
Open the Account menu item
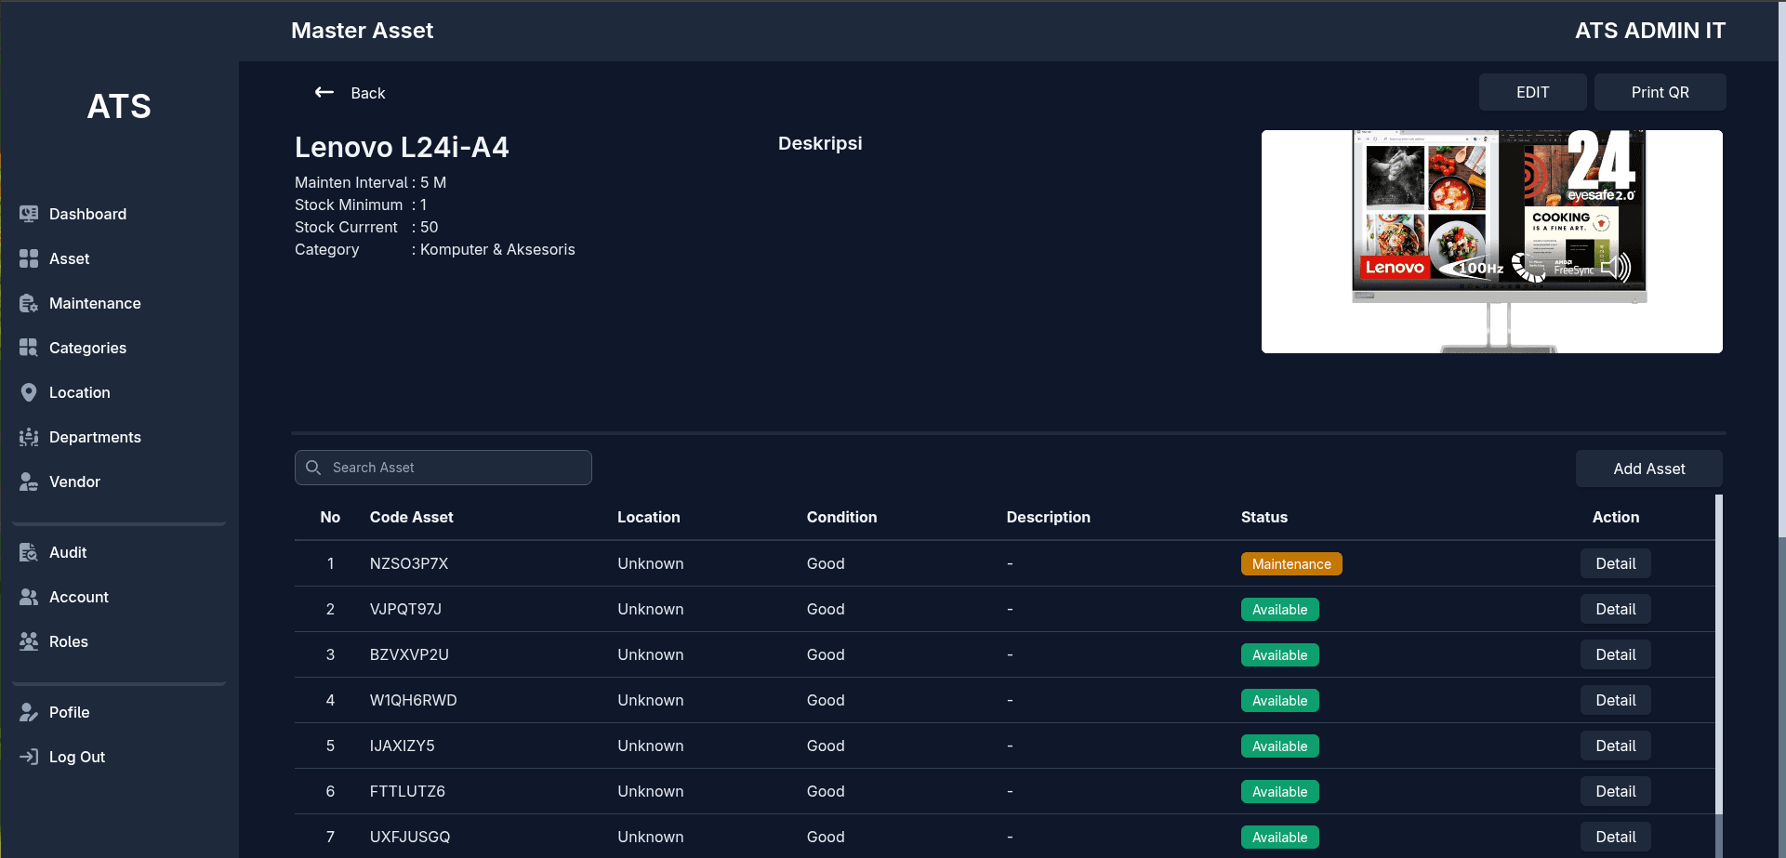(79, 597)
